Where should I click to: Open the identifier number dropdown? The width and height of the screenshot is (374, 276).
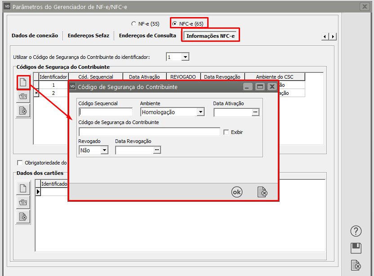185,57
